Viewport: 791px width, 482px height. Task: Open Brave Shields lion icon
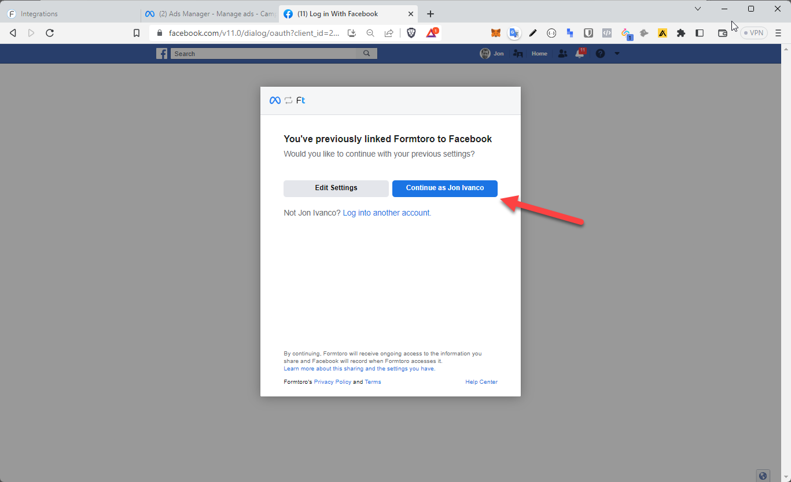(411, 33)
